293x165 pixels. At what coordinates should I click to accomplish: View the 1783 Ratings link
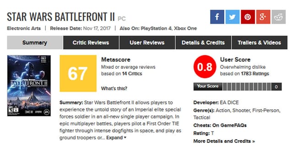[255, 74]
